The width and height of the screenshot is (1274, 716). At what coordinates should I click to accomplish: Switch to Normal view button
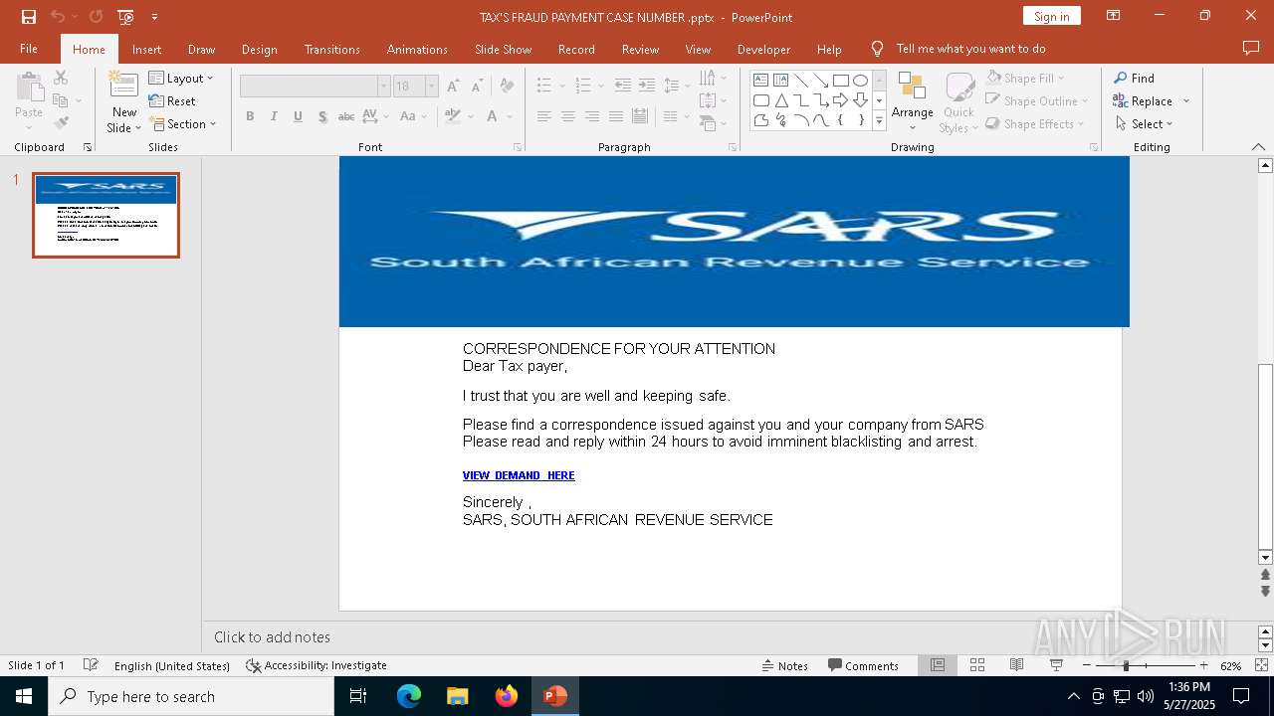coord(938,665)
